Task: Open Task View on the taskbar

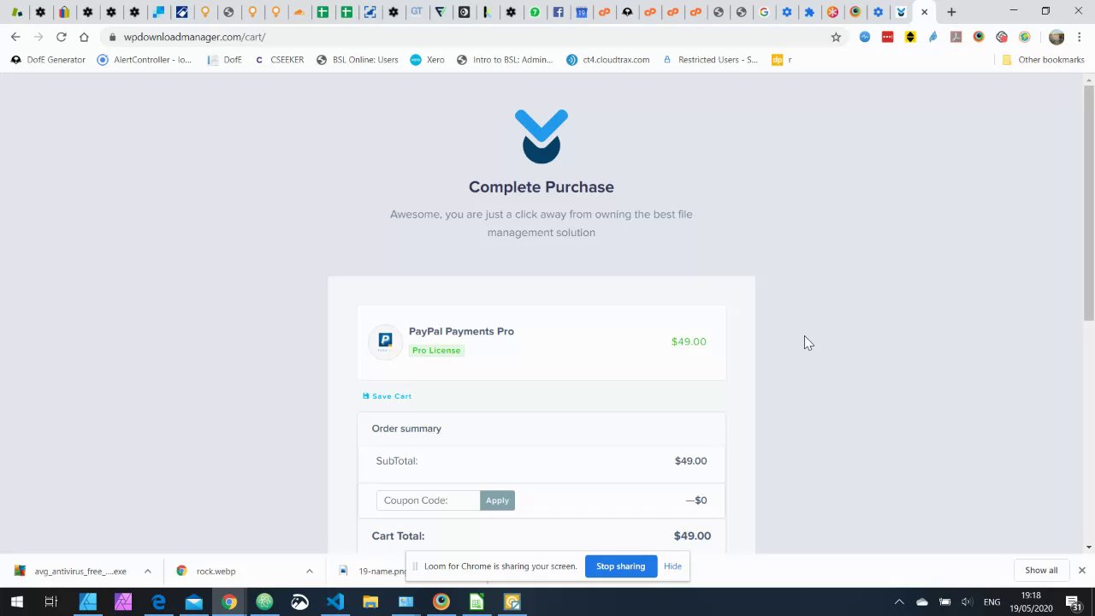Action: [x=50, y=602]
